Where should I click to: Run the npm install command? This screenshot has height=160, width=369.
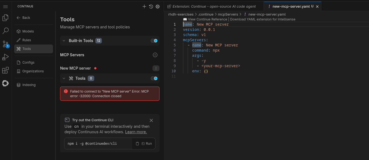[147, 144]
